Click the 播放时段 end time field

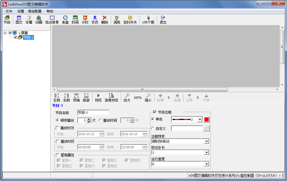click(x=134, y=147)
